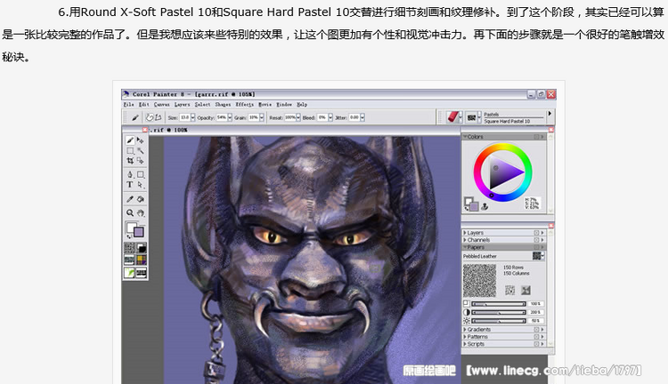Click the make paper grain icon
Screen dimensions: 668x384
[x=526, y=290]
